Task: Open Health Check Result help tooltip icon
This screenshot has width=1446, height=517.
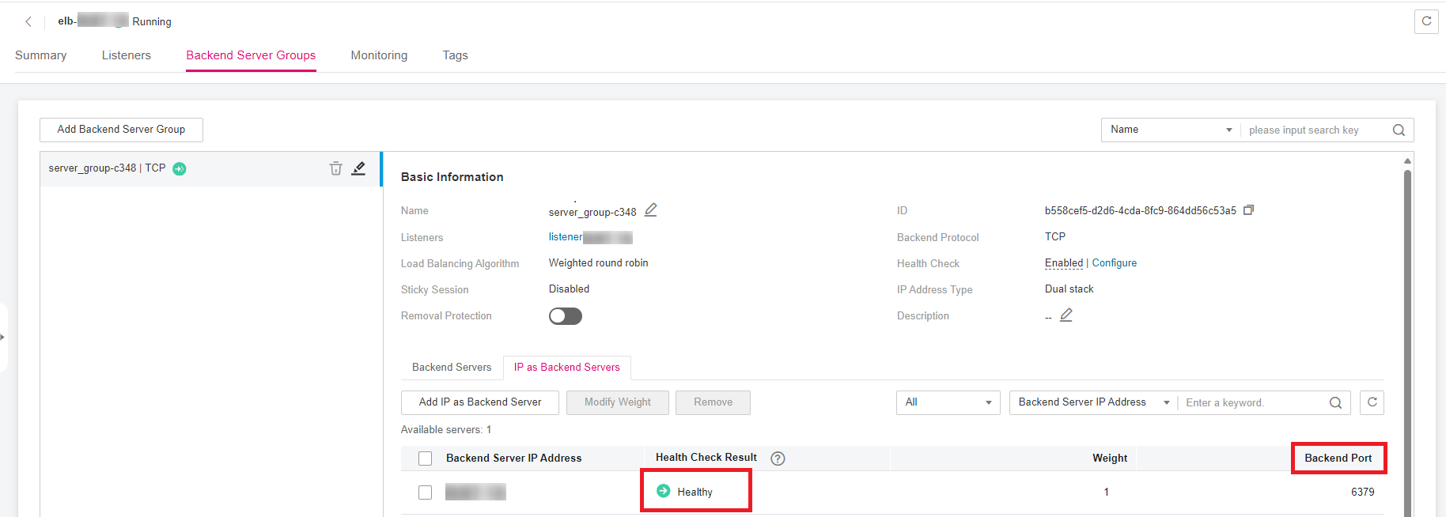Action: point(778,459)
